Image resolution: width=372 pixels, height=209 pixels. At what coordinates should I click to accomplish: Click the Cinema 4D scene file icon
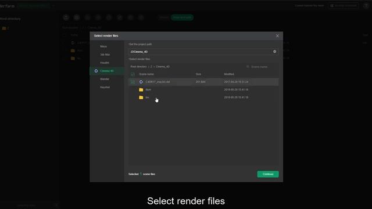tap(141, 82)
